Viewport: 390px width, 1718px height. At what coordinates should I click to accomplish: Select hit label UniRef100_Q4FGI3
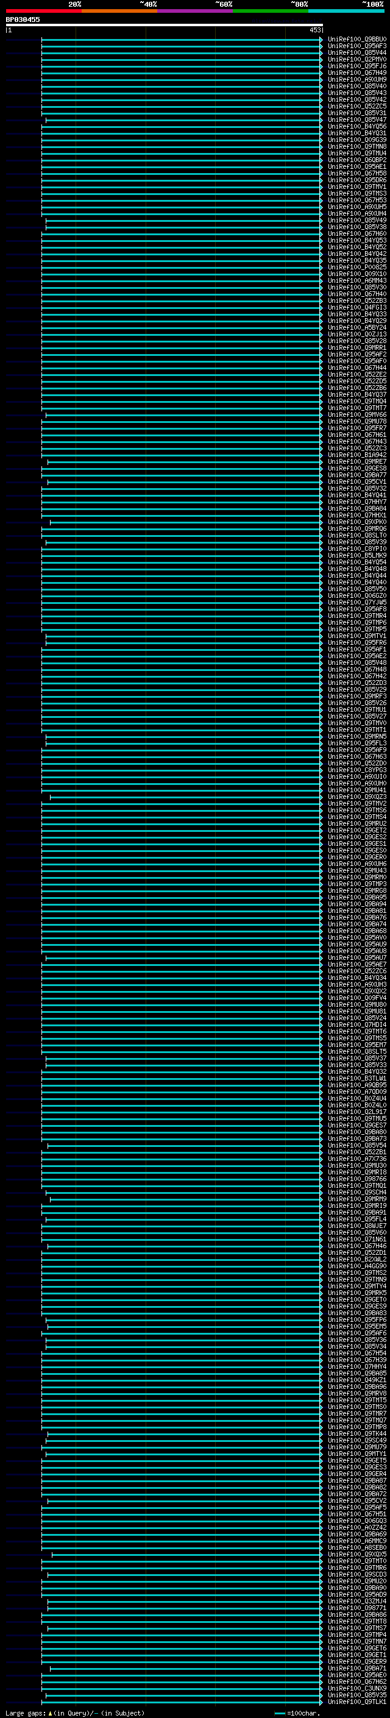tap(357, 307)
